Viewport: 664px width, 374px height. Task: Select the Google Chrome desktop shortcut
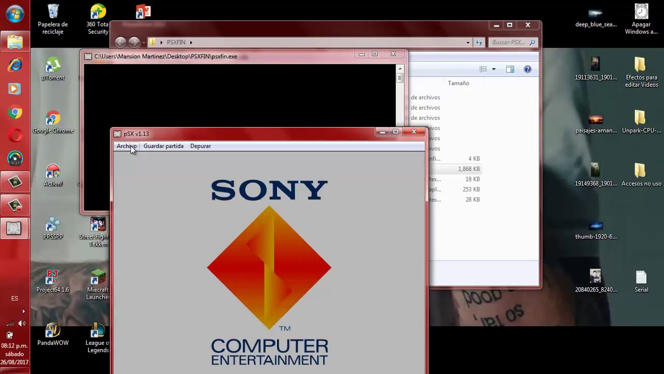[x=53, y=122]
